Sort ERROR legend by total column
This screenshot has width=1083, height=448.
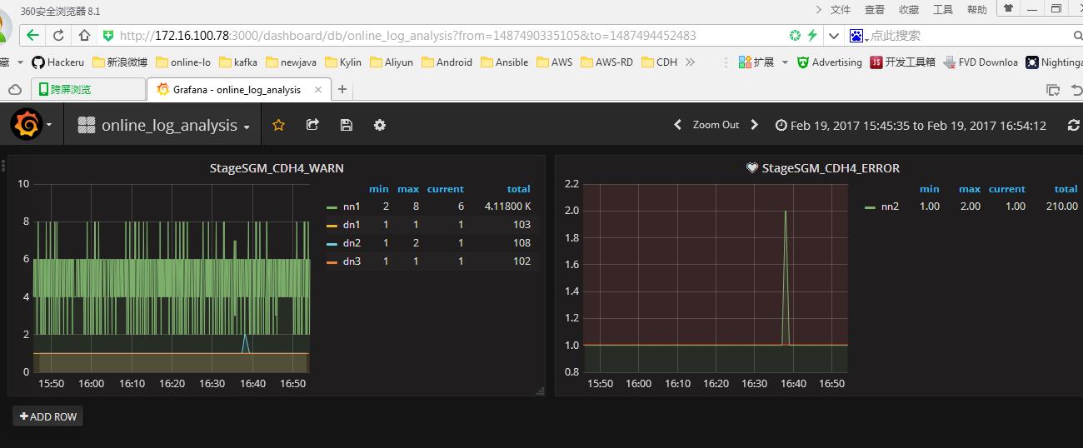coord(1066,189)
